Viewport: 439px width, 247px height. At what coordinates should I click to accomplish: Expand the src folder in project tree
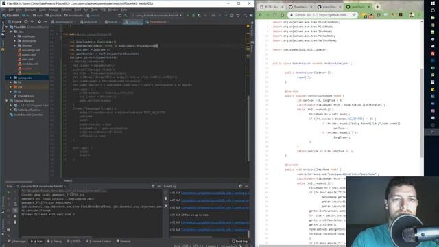(x=11, y=91)
